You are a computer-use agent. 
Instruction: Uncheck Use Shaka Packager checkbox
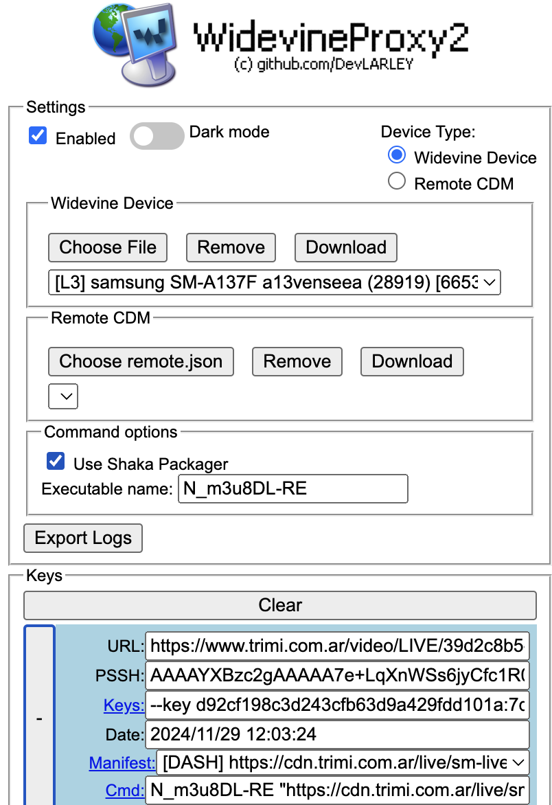point(56,461)
